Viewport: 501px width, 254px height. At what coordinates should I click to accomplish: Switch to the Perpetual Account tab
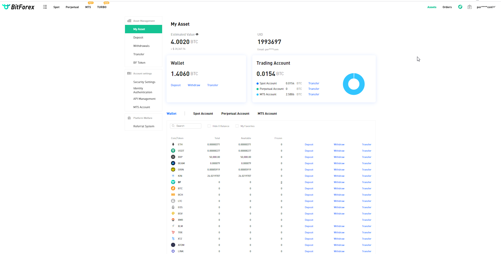point(235,113)
